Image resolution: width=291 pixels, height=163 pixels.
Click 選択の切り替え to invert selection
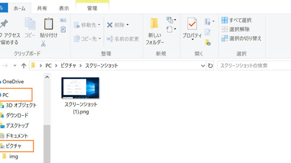pyautogui.click(x=242, y=38)
